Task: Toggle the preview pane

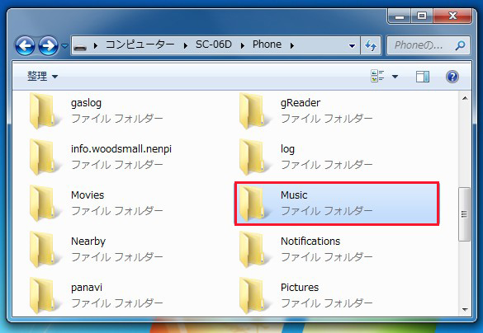Action: (x=423, y=77)
